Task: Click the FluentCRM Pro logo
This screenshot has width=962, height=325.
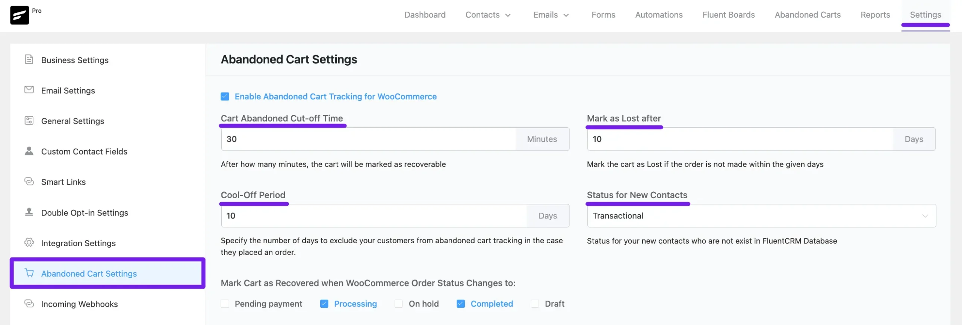Action: click(20, 15)
